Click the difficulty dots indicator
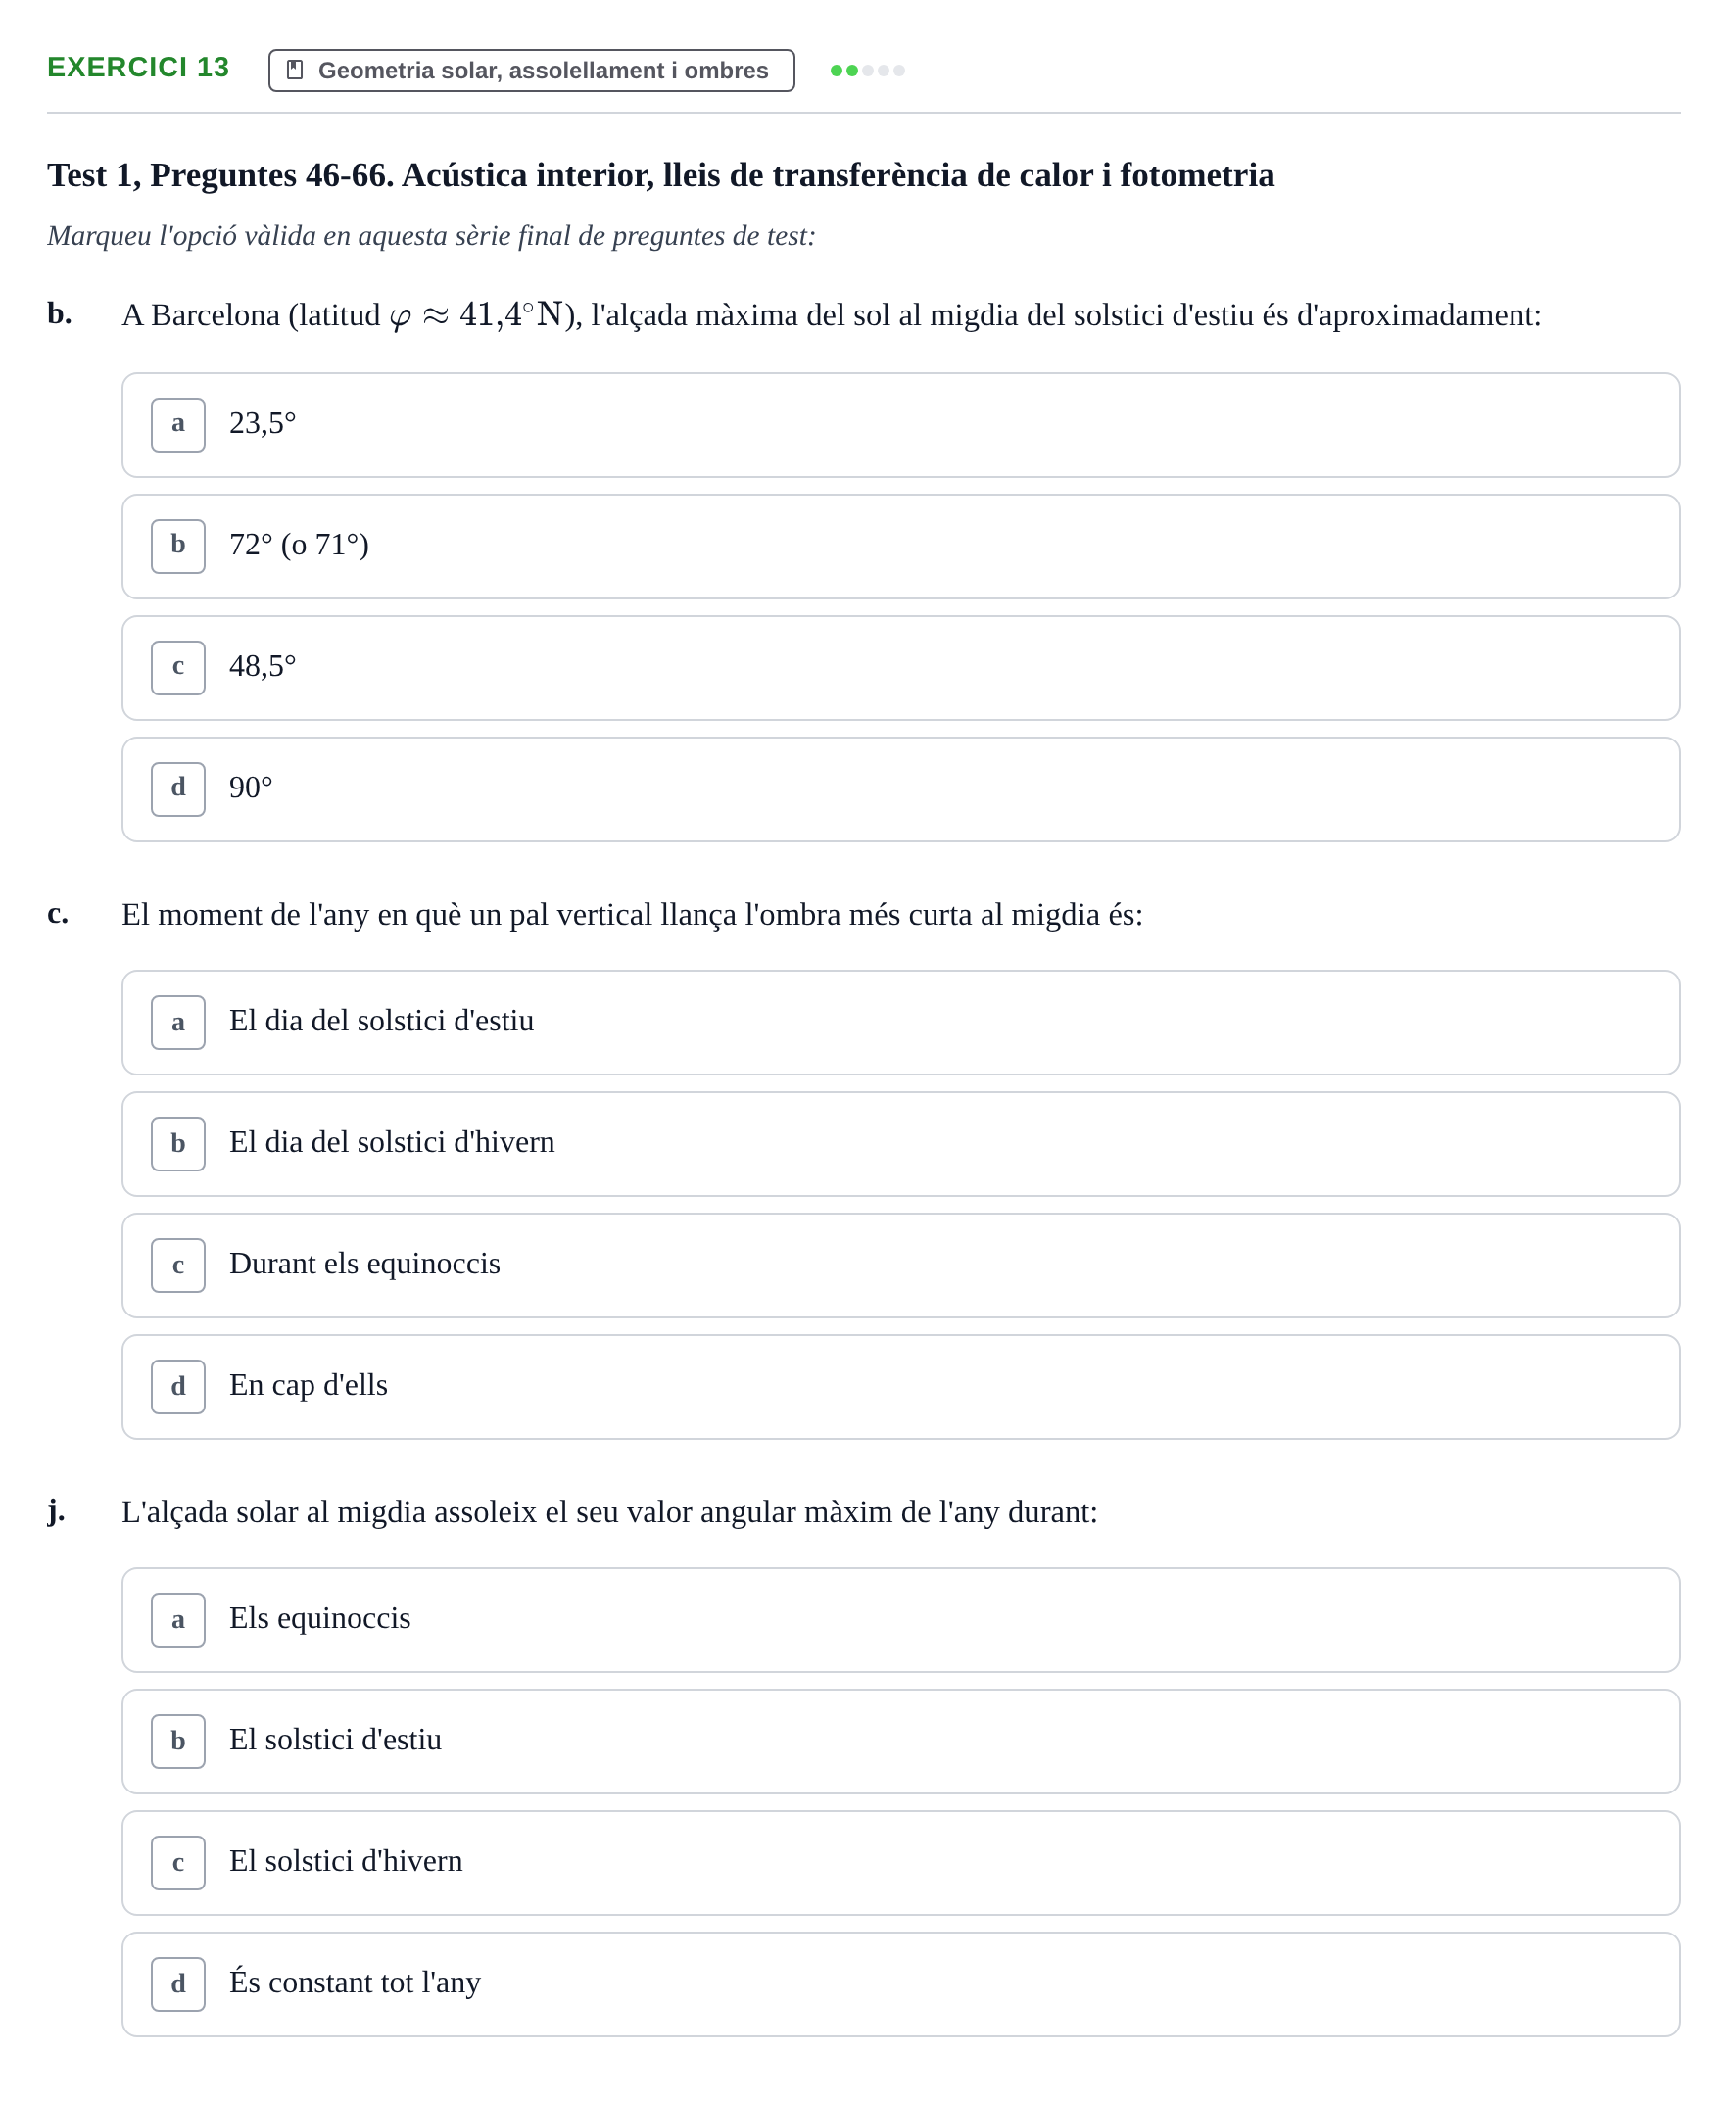Image resolution: width=1728 pixels, height=2102 pixels. click(x=867, y=71)
